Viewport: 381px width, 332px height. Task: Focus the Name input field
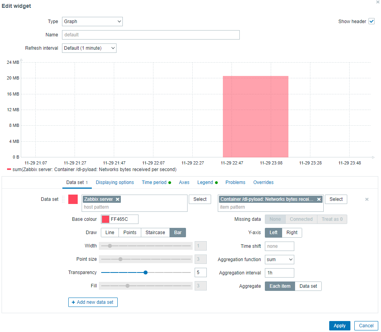pos(151,35)
